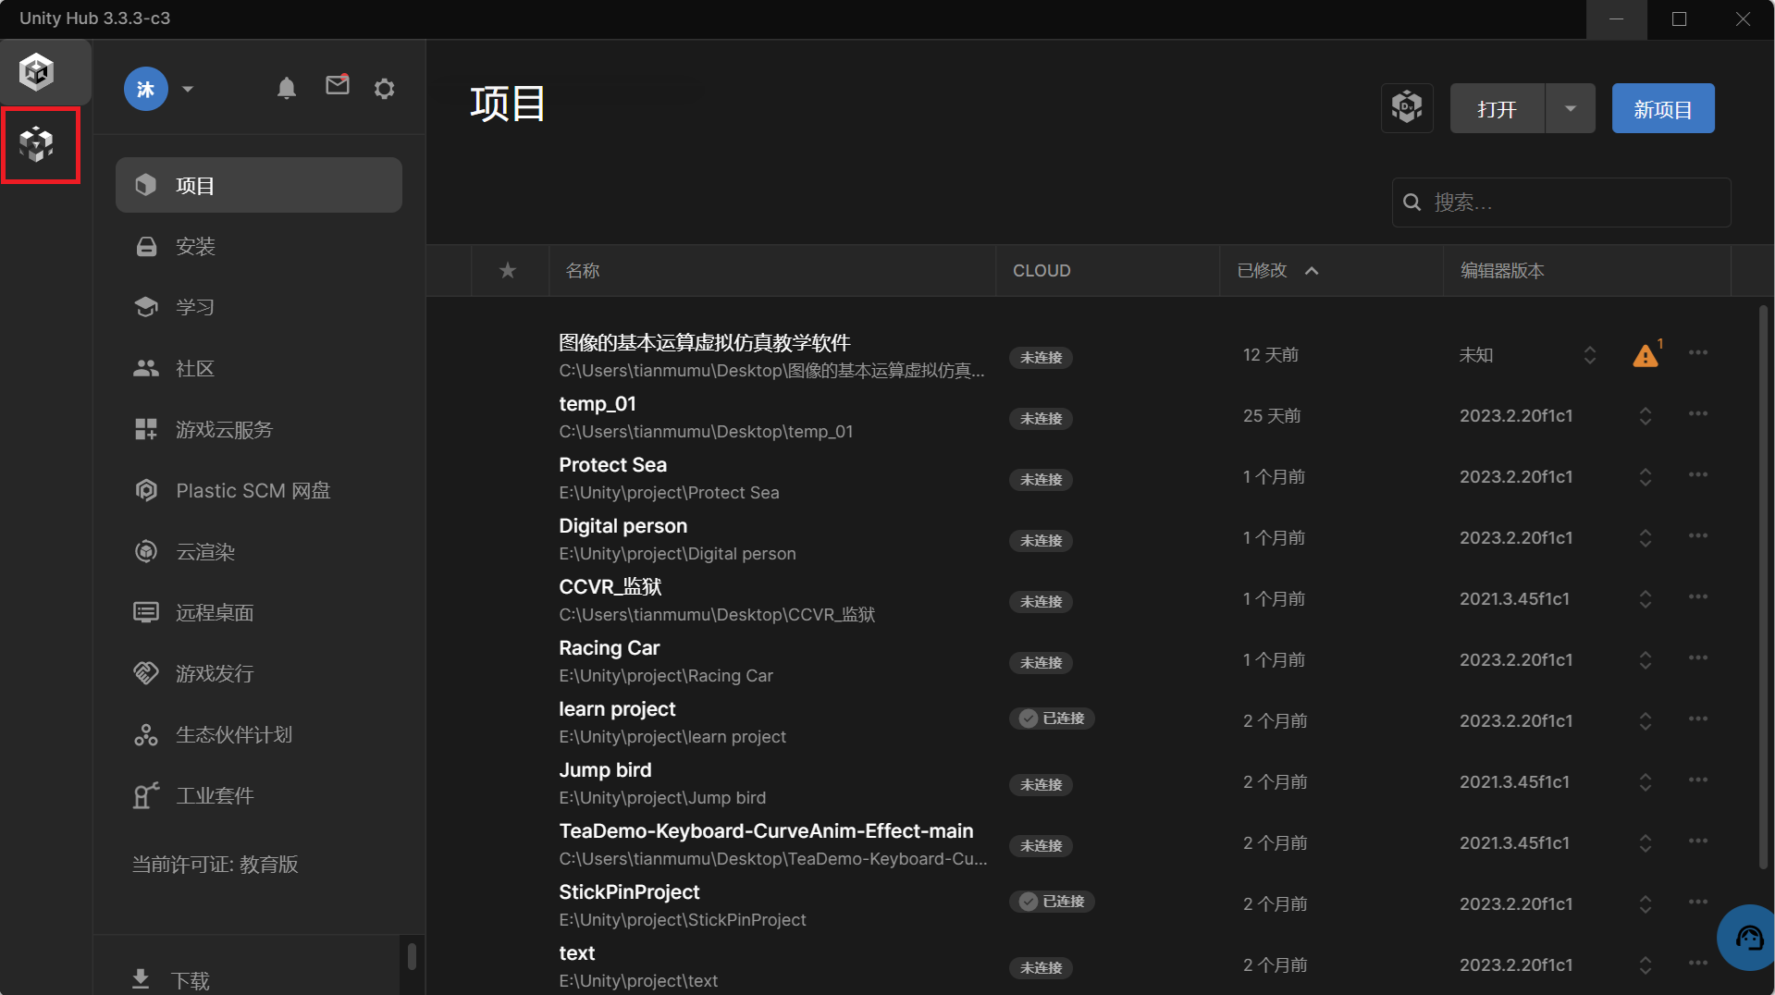1775x995 pixels.
Task: Open the 社区 section
Action: [x=259, y=368]
